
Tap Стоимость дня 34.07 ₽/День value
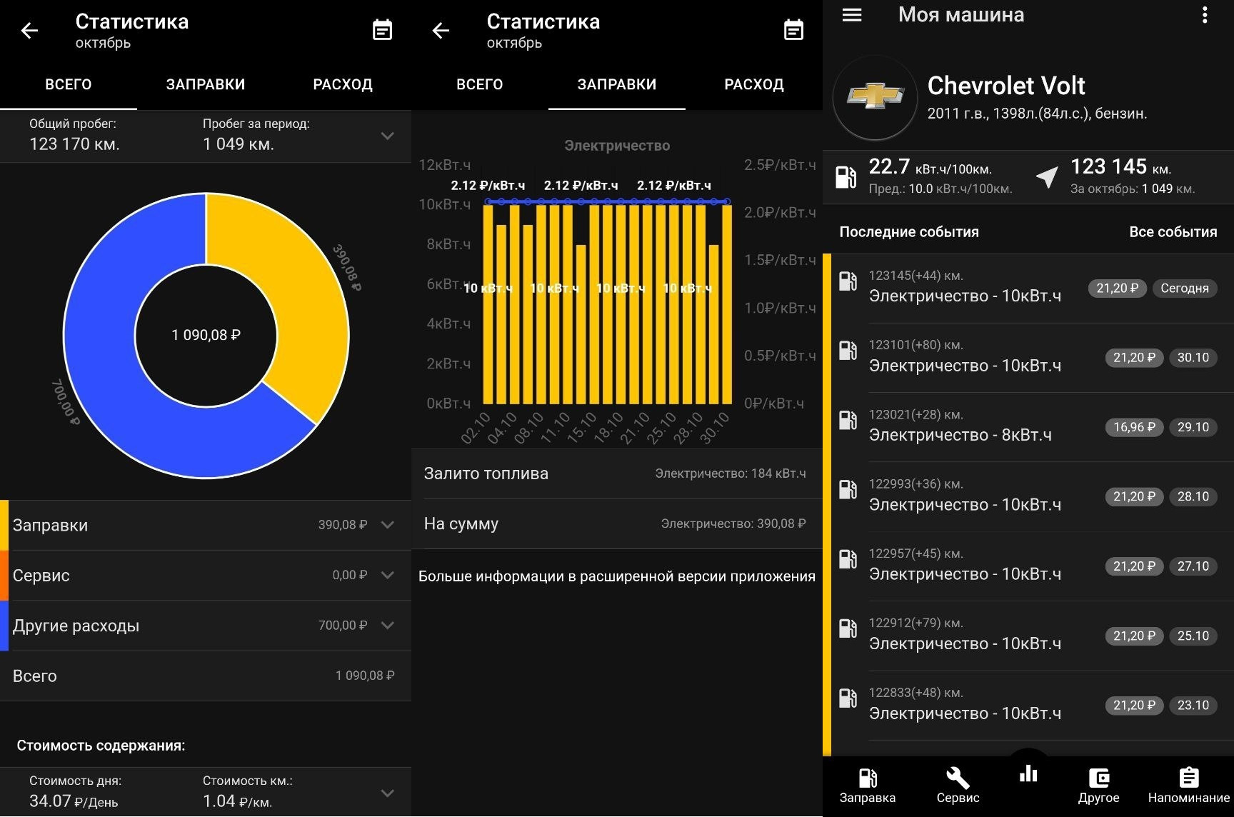coord(74,801)
